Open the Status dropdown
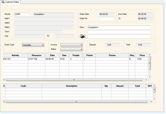 72,49
